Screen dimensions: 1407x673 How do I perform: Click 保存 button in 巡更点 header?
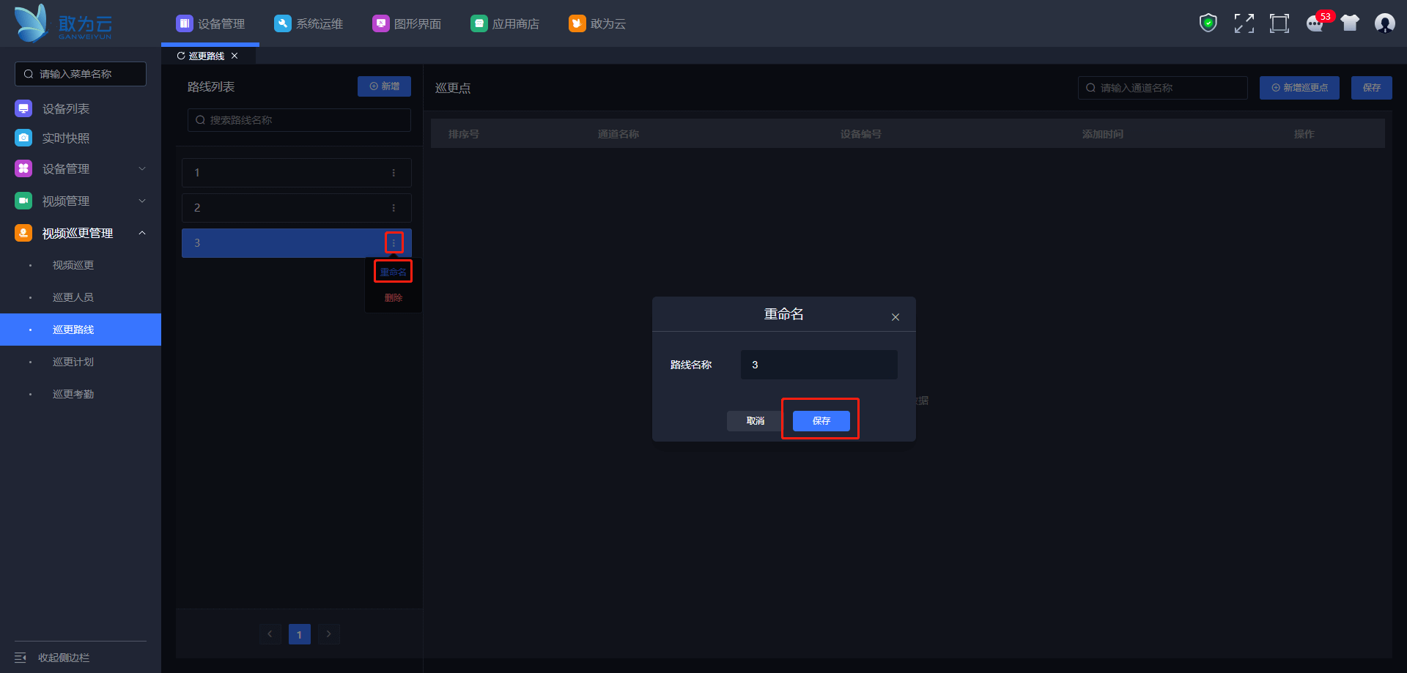(1372, 88)
